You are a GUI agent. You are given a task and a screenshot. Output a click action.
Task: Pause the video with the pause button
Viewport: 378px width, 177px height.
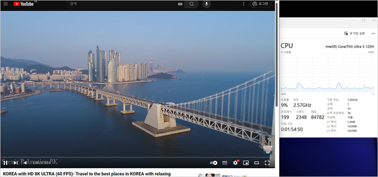6,163
